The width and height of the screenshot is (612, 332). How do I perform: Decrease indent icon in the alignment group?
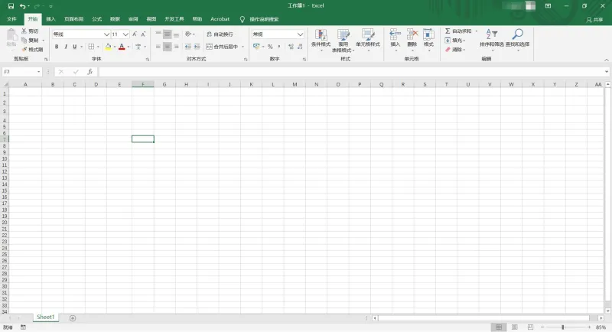[x=187, y=47]
